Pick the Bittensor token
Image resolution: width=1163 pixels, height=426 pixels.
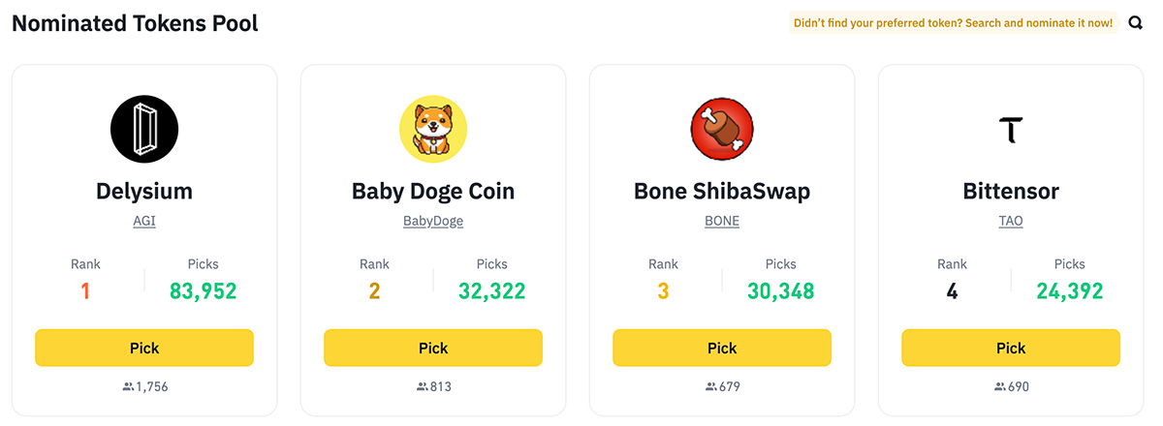pyautogui.click(x=1011, y=348)
